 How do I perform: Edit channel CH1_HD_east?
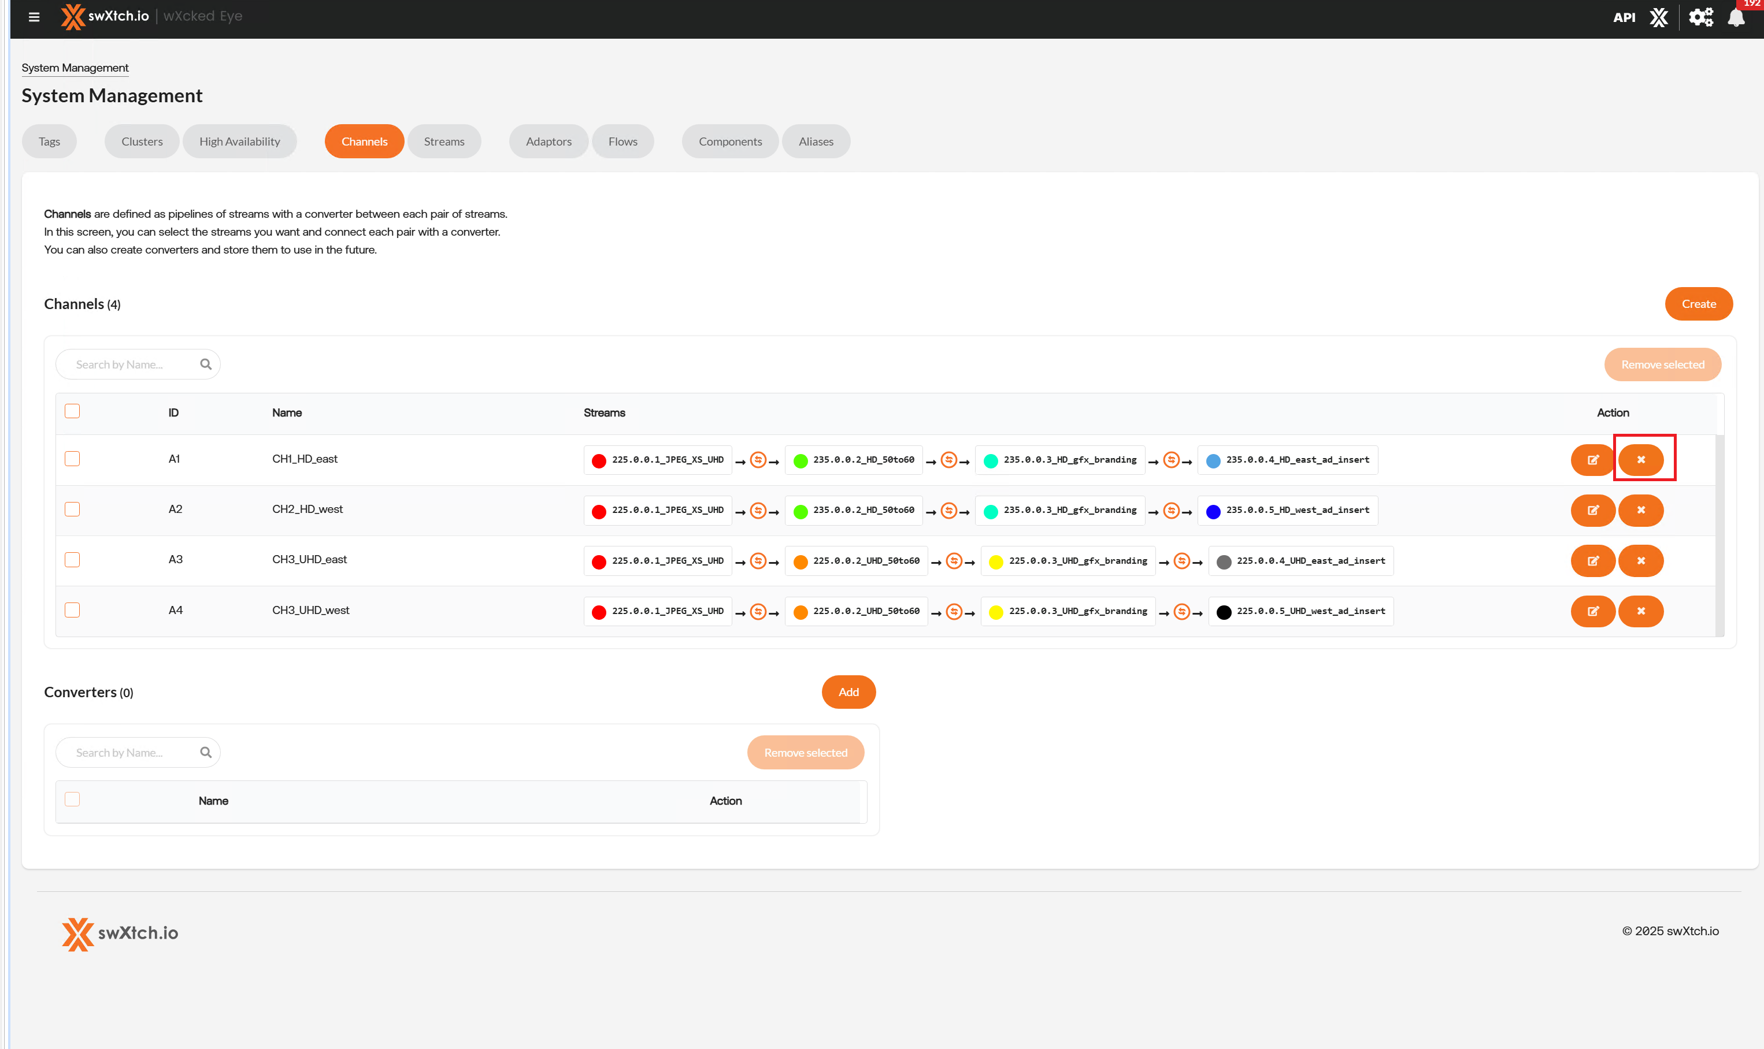1592,460
